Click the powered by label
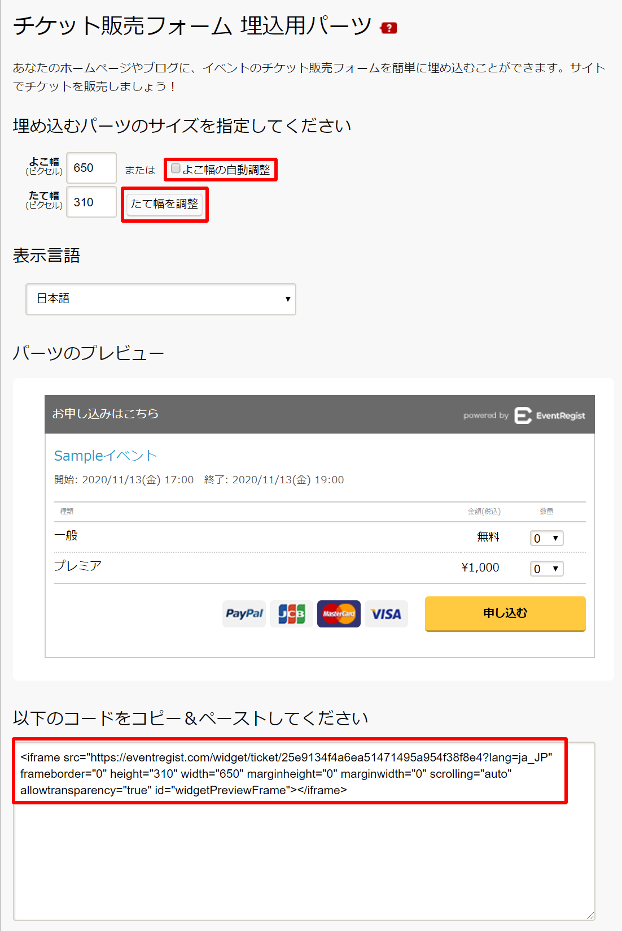Image resolution: width=622 pixels, height=931 pixels. click(486, 415)
